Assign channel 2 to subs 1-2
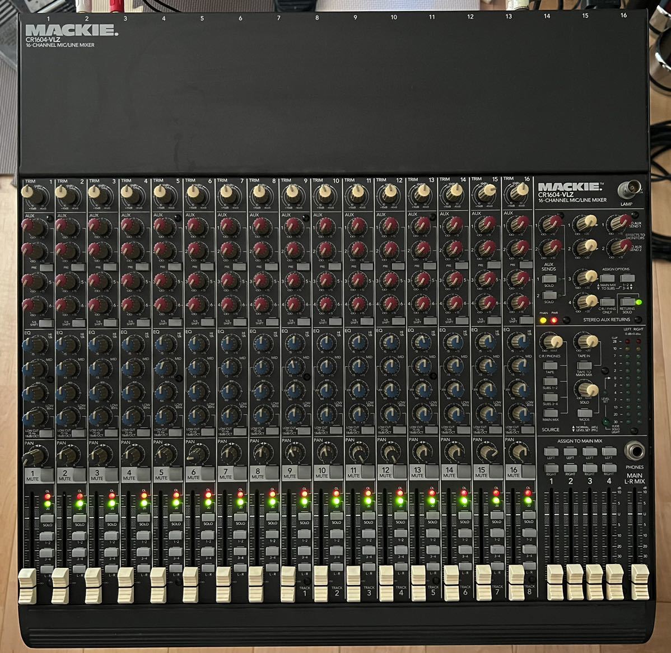The width and height of the screenshot is (671, 653). [x=80, y=536]
